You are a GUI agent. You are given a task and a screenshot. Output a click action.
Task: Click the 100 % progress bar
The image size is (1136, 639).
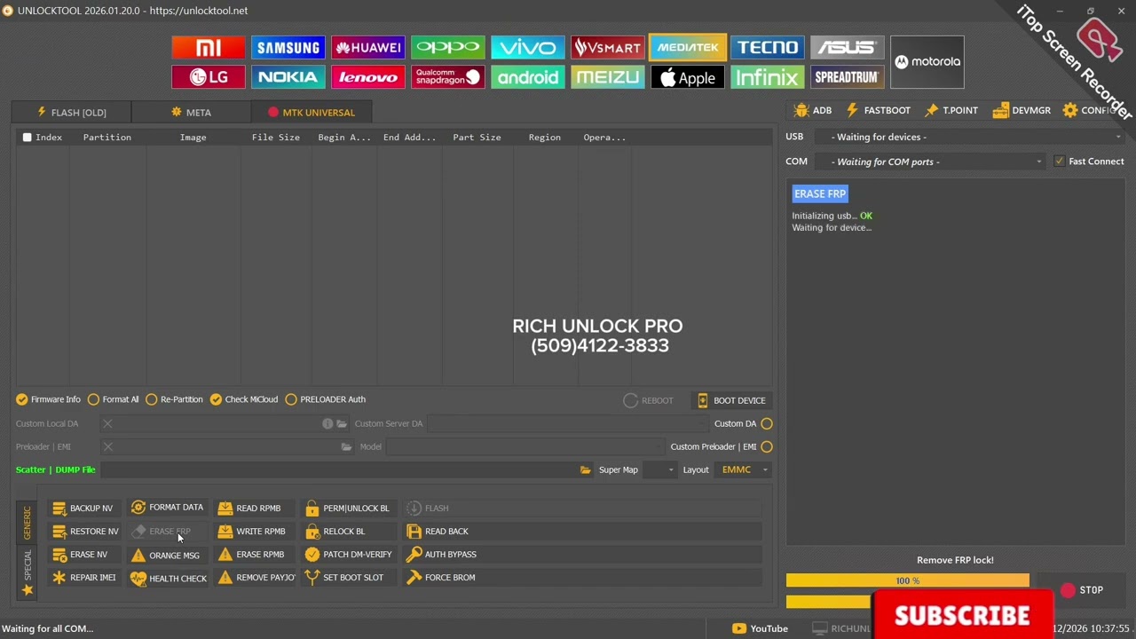[907, 580]
